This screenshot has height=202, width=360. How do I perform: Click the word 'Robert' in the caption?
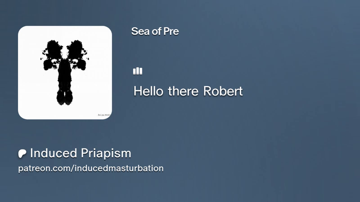223,91
